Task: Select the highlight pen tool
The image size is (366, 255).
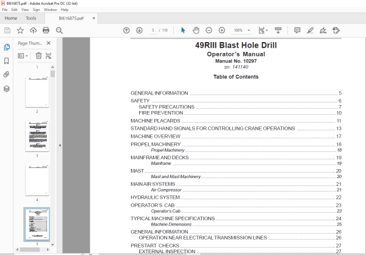Action: [x=310, y=31]
